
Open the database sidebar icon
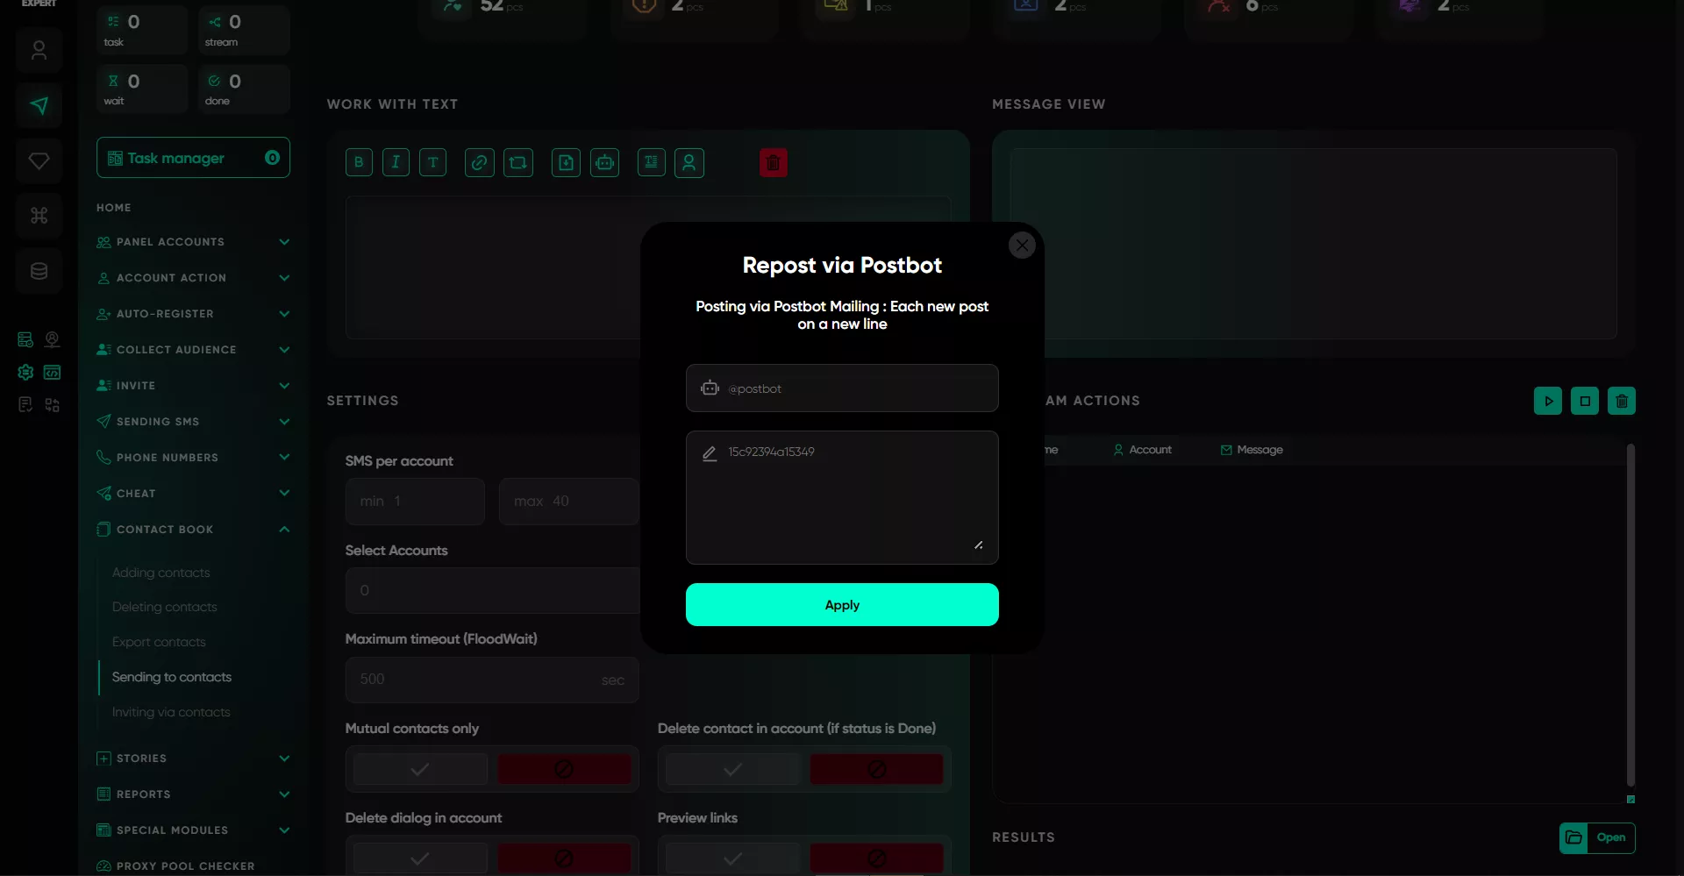coord(39,271)
